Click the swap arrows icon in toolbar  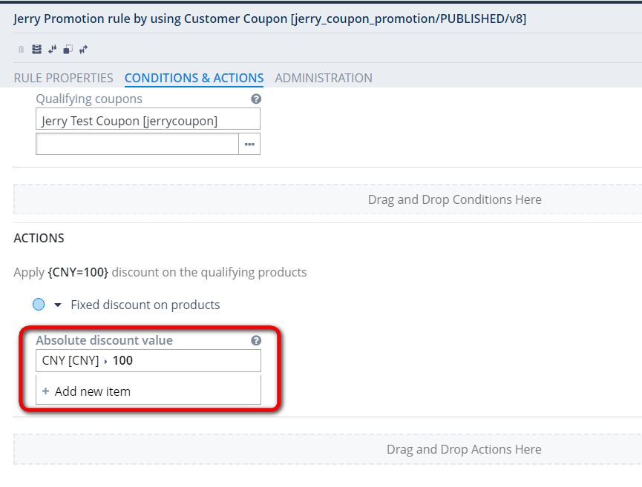52,49
